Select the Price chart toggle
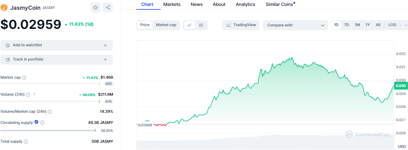The height and width of the screenshot is (150, 408). click(145, 25)
